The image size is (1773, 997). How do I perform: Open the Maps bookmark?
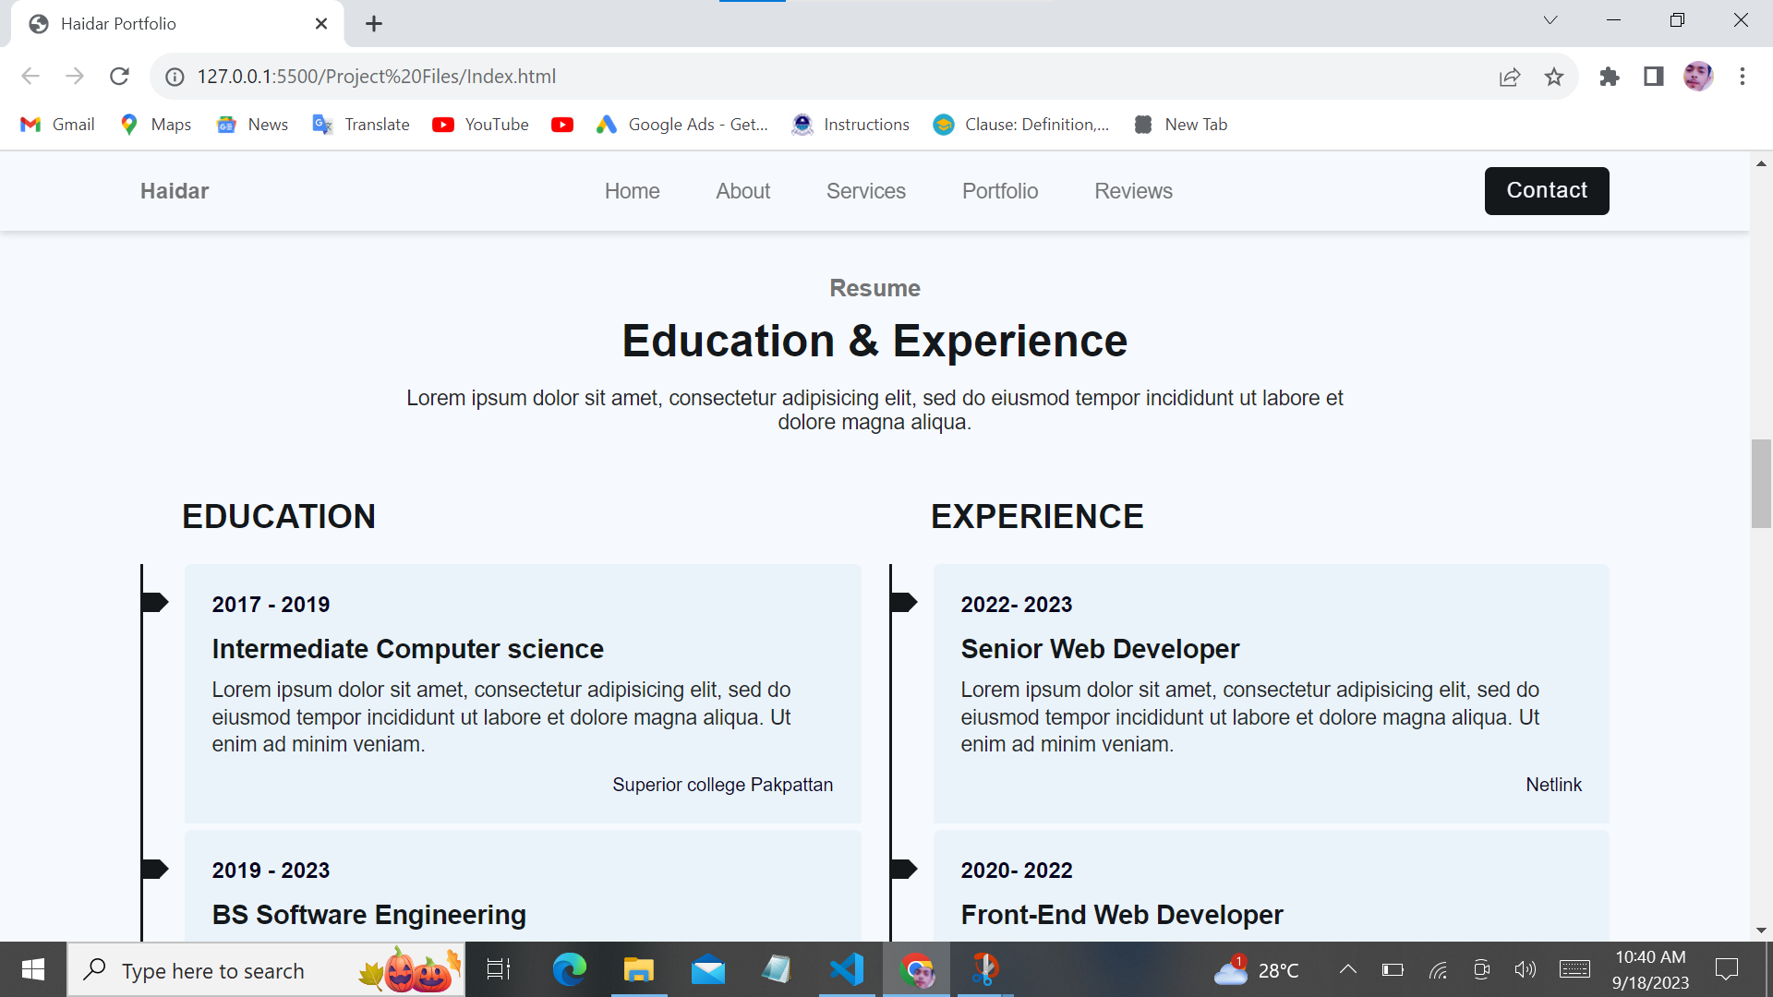tap(156, 125)
